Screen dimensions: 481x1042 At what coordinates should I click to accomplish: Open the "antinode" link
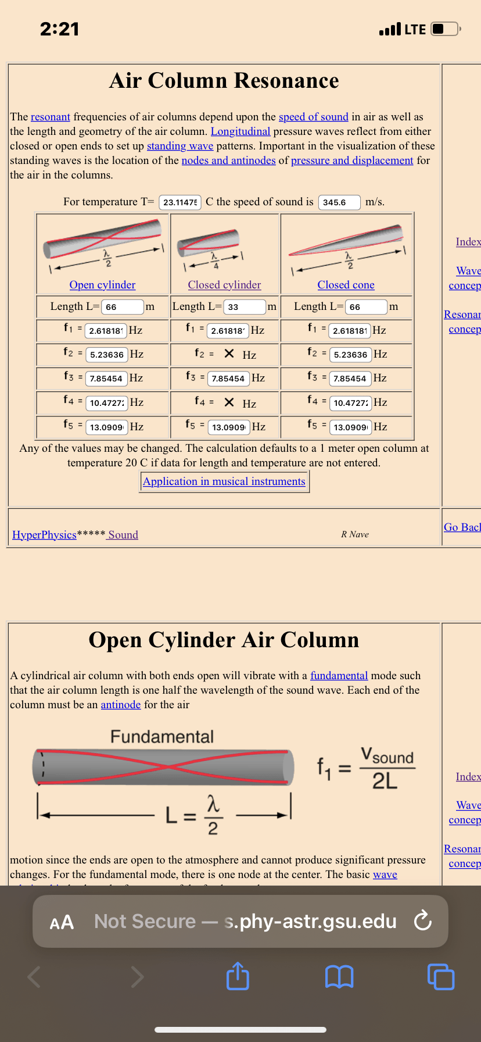pyautogui.click(x=121, y=705)
